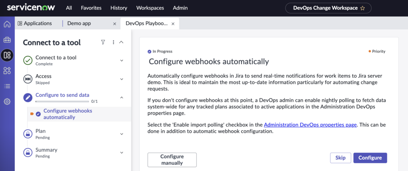
Task: Open the All menu
Action: 69,8
